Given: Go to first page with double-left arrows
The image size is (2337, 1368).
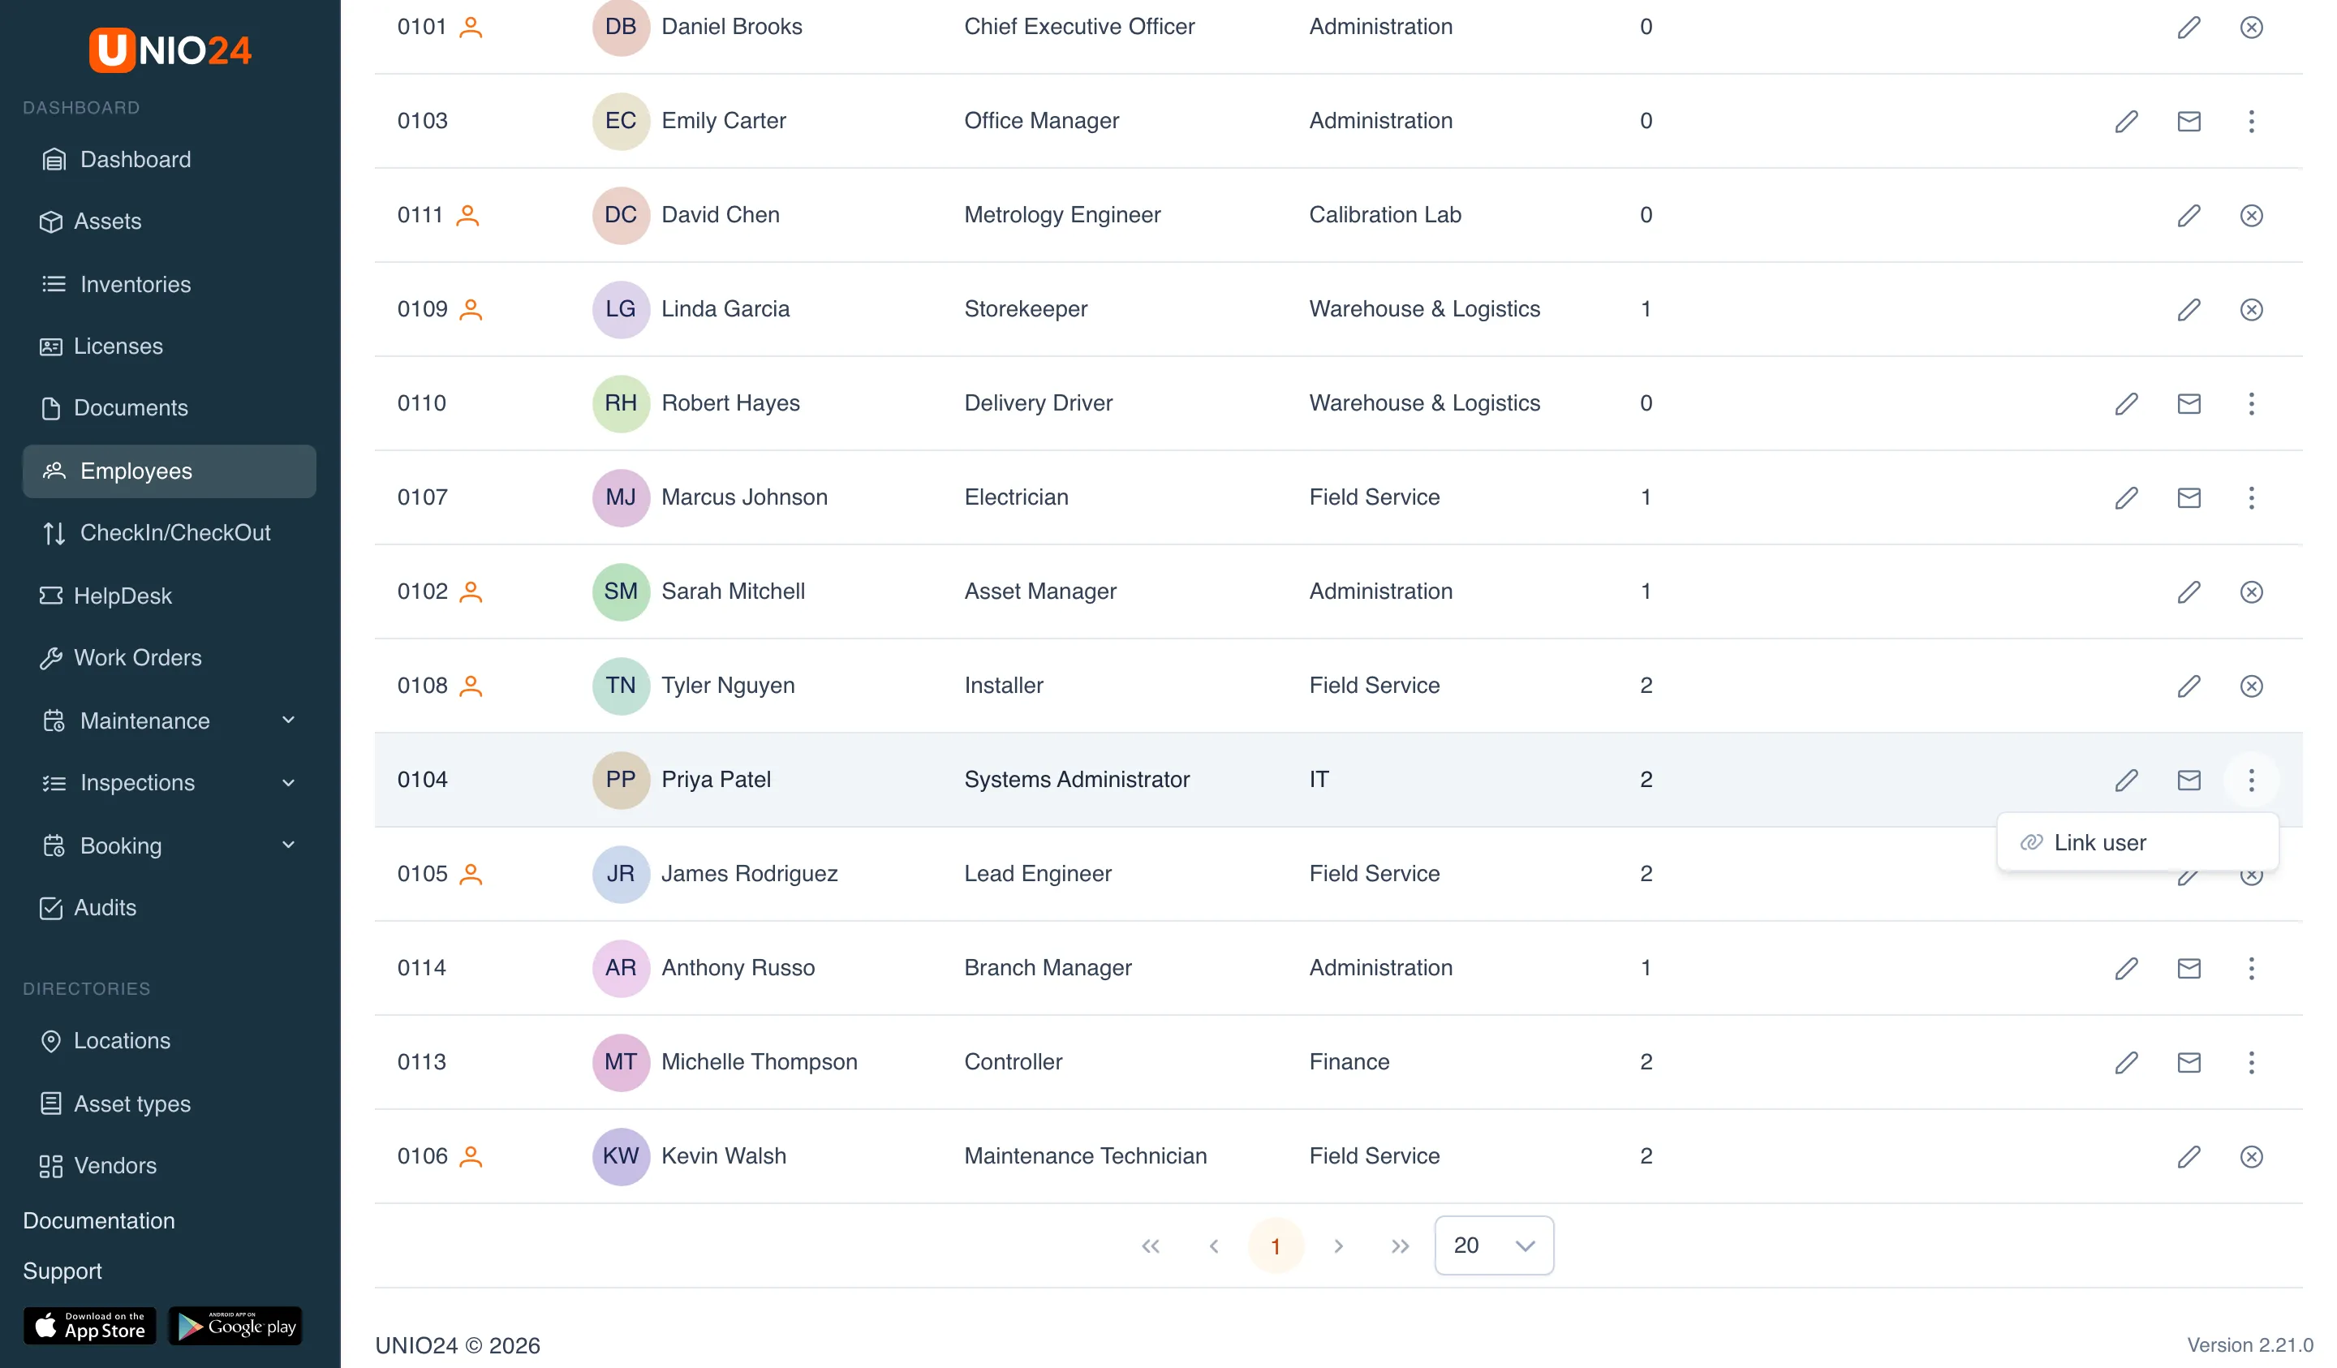Looking at the screenshot, I should [1150, 1245].
